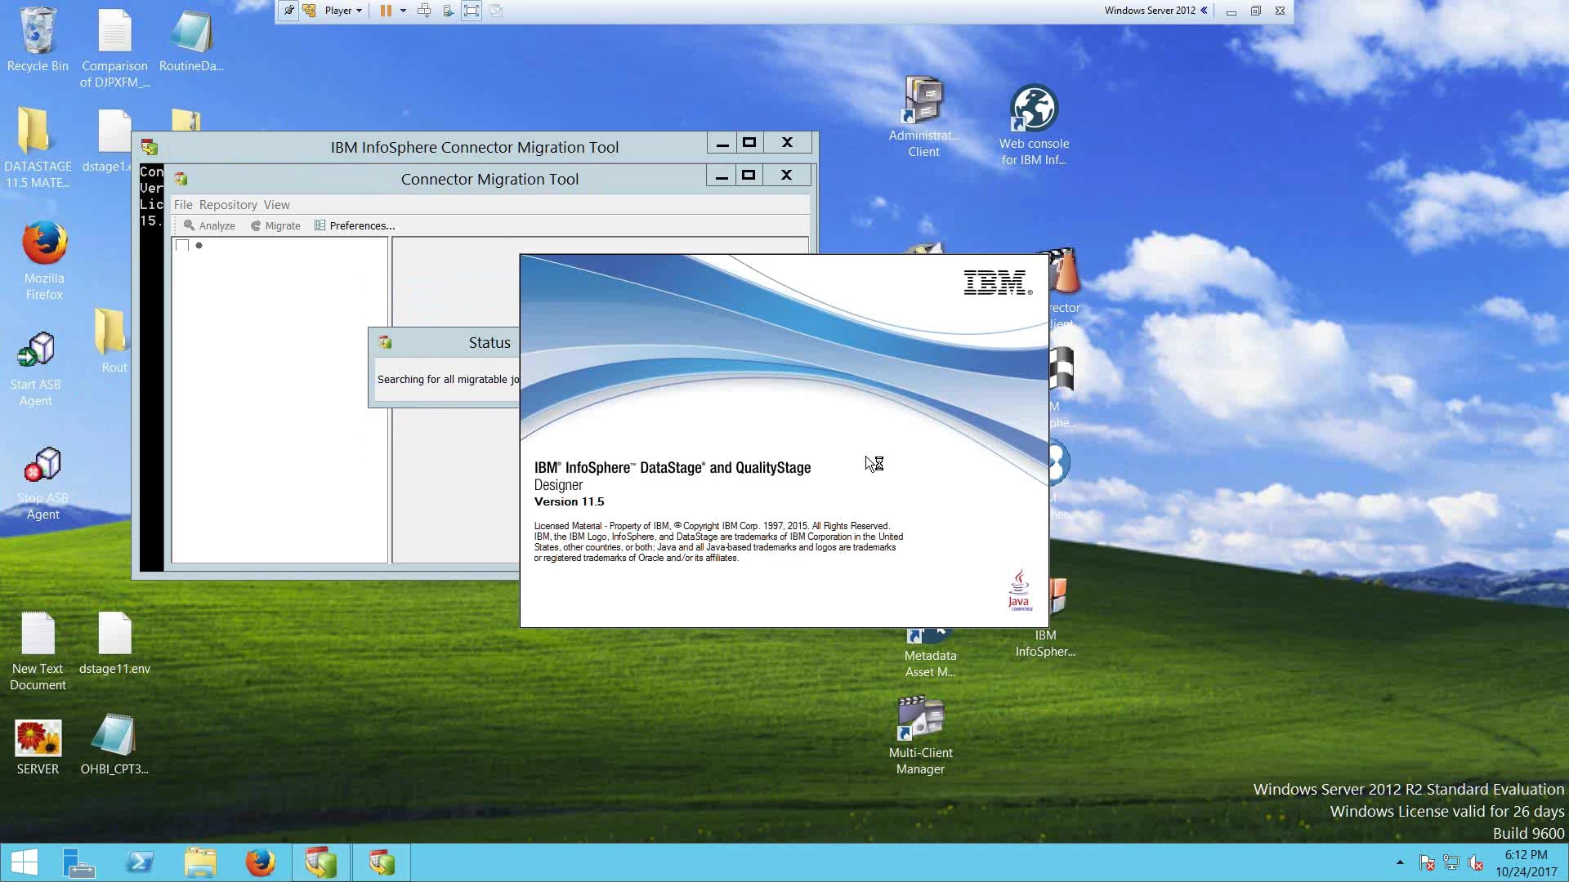Open the taskbar clock and date

click(1526, 863)
